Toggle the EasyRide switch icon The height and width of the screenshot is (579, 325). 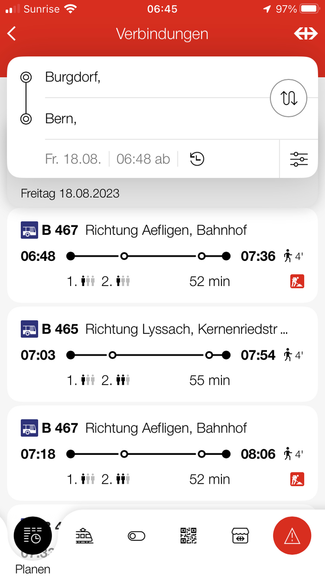tap(136, 536)
